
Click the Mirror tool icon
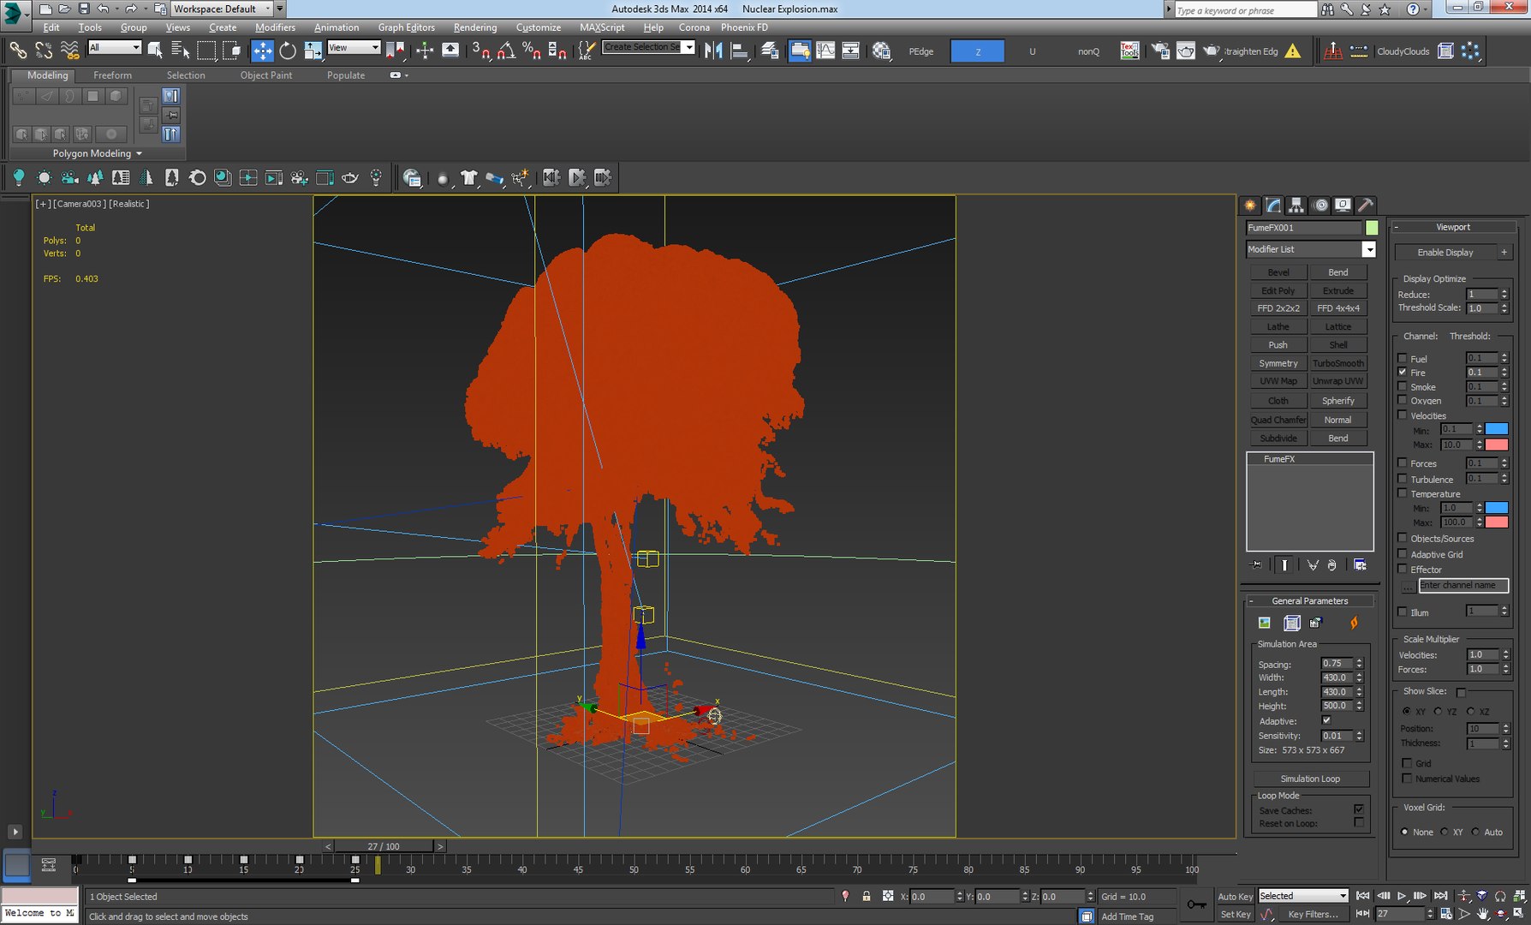[713, 51]
